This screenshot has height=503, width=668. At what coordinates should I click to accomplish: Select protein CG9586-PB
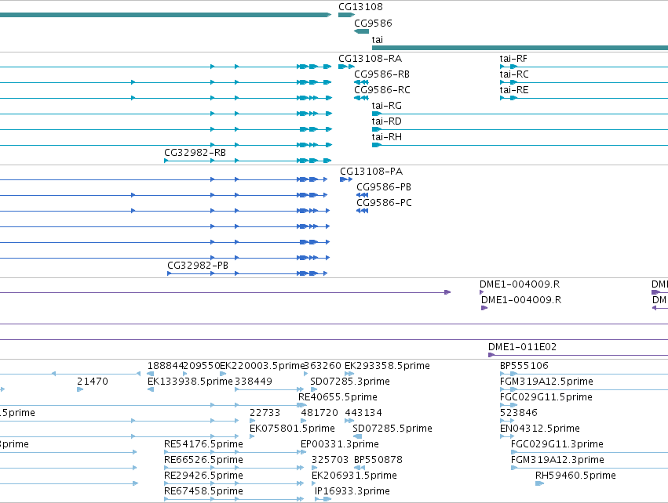click(x=383, y=187)
